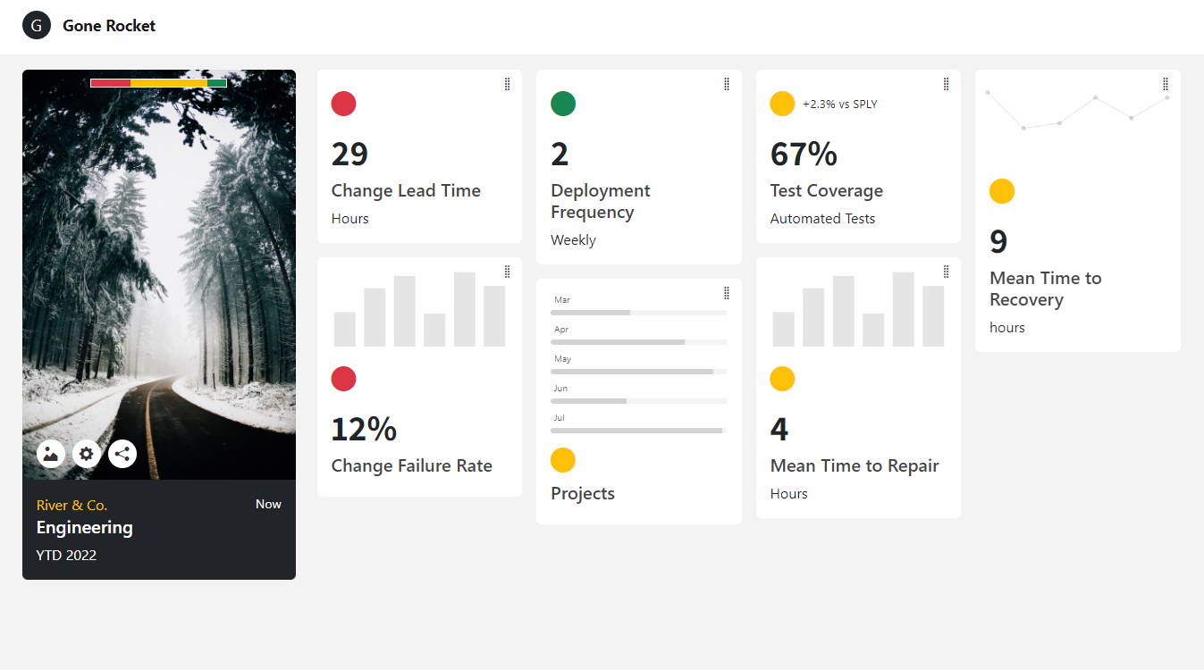Click the red status dot on Change Lead Time
The height and width of the screenshot is (670, 1204).
pyautogui.click(x=344, y=104)
